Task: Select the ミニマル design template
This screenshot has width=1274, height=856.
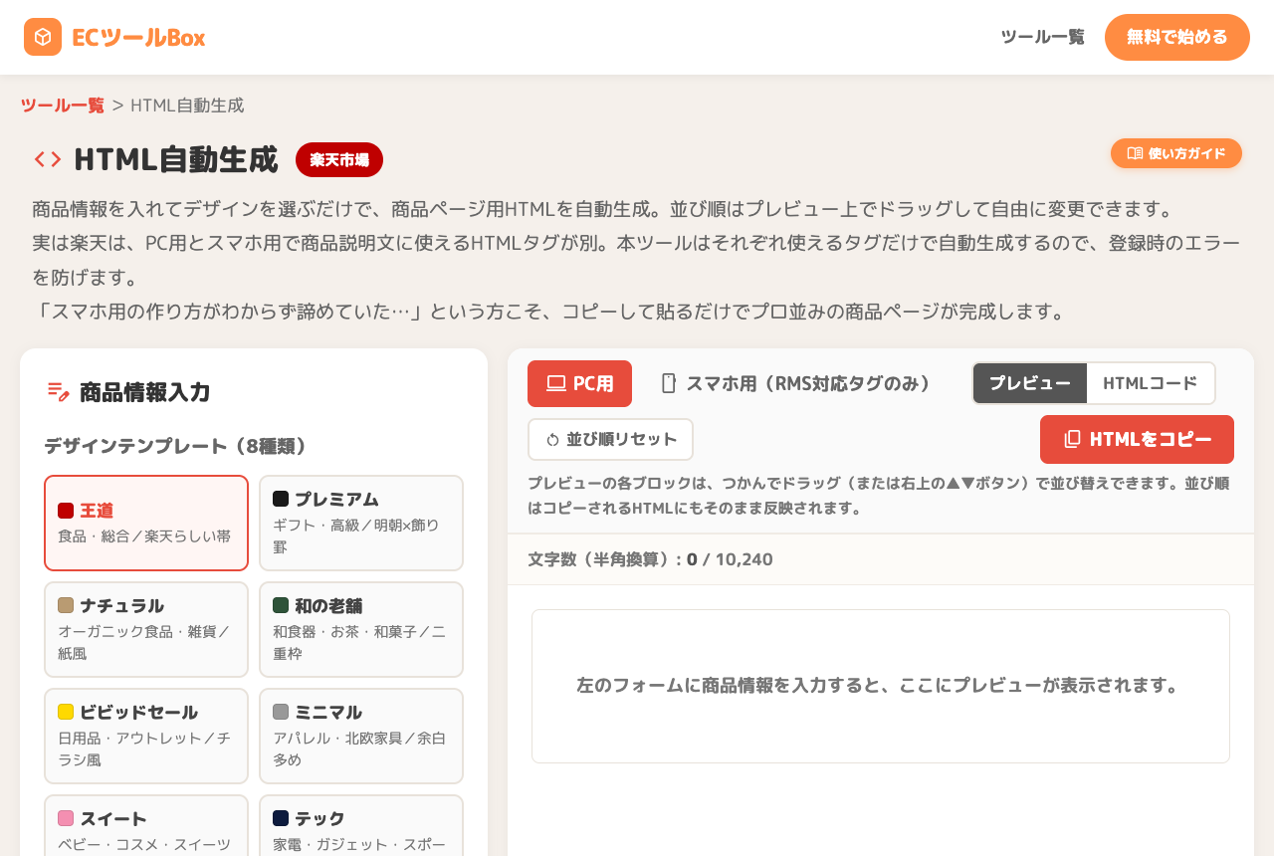Action: click(x=361, y=736)
